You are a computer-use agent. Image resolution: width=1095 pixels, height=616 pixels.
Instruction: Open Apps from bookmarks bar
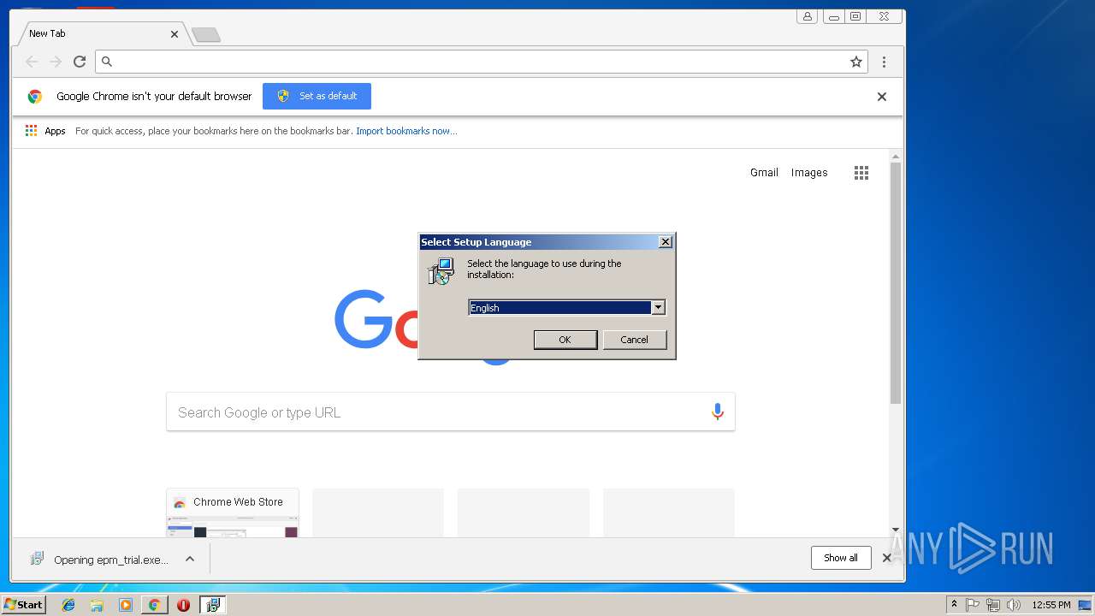click(45, 131)
